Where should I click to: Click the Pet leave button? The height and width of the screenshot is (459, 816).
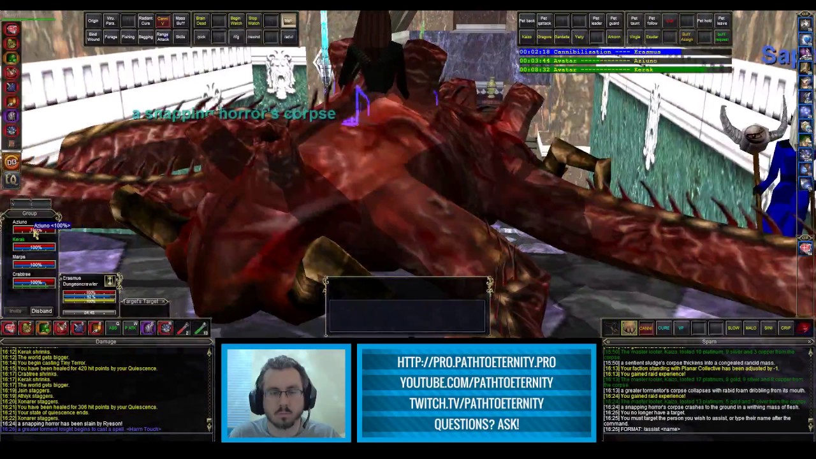722,21
